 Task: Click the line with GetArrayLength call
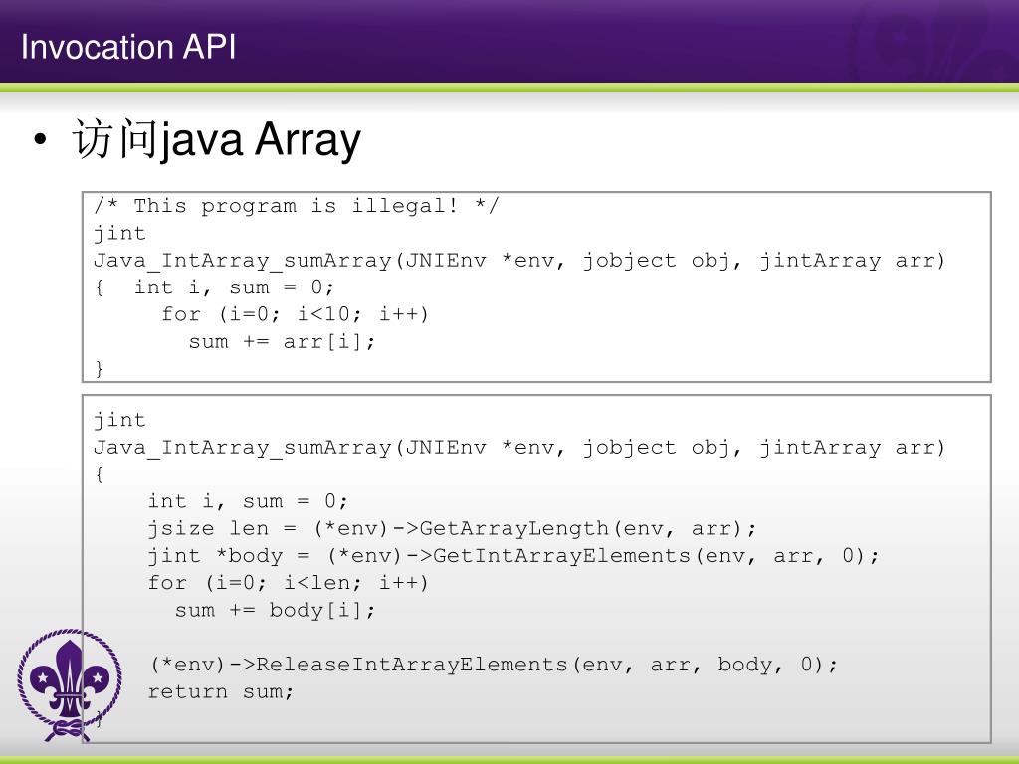tap(453, 529)
